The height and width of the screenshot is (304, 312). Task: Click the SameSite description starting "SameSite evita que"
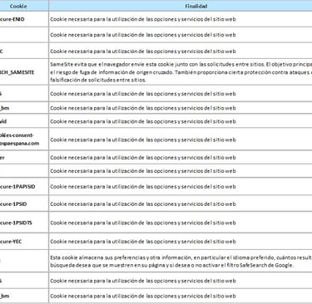181,72
